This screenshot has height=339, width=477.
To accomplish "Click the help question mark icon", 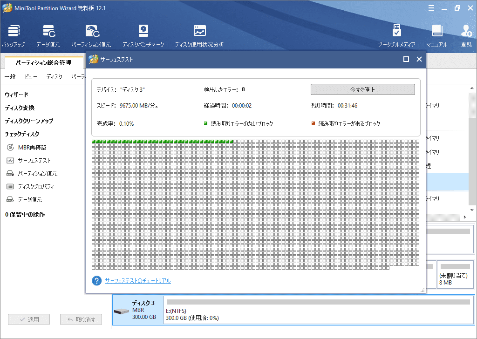I will [96, 281].
